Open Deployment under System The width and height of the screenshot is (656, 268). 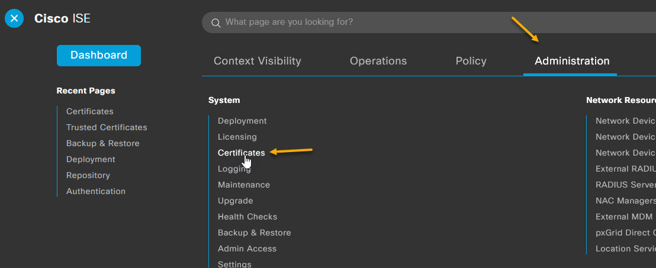(x=242, y=121)
